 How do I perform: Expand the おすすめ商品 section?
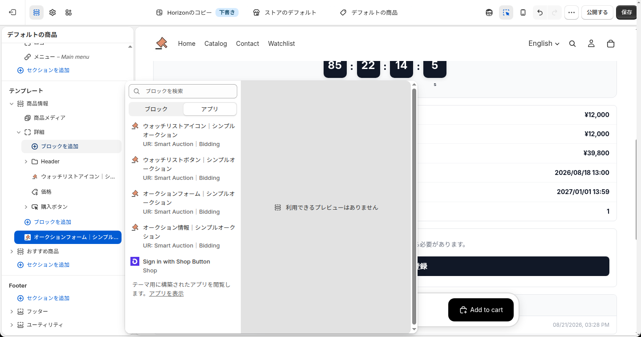tap(12, 252)
